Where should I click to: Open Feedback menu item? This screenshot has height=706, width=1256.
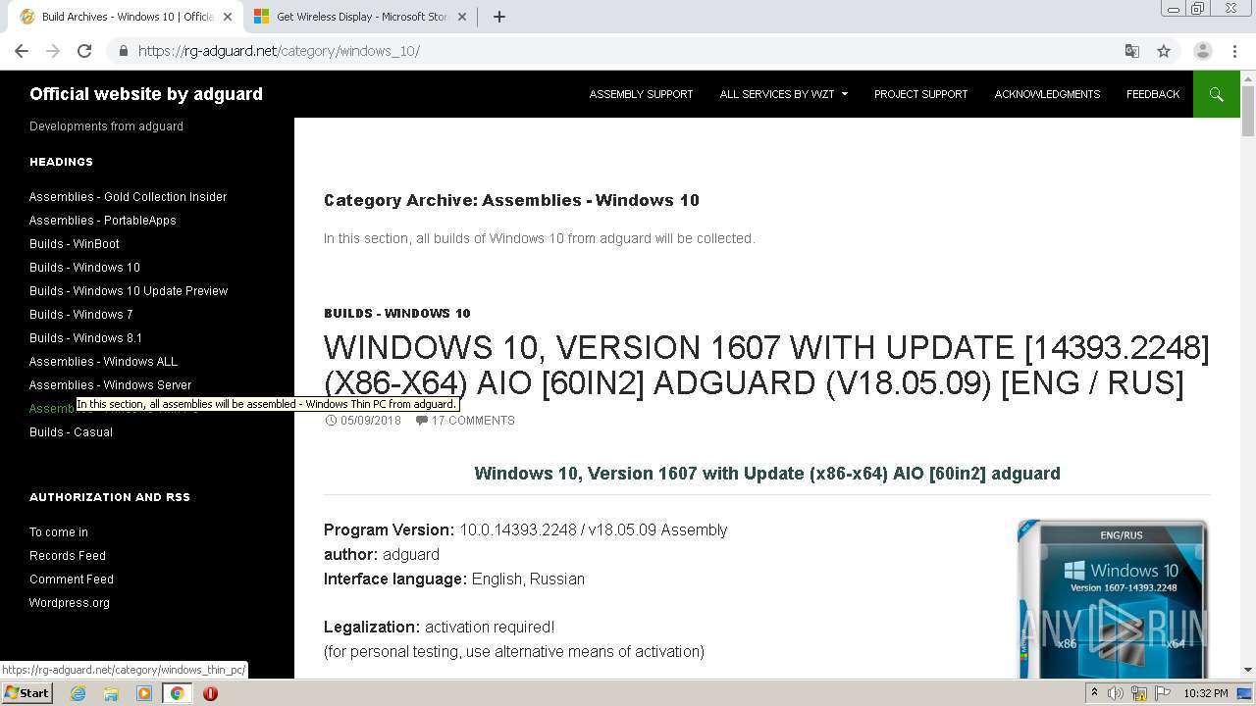click(1153, 94)
